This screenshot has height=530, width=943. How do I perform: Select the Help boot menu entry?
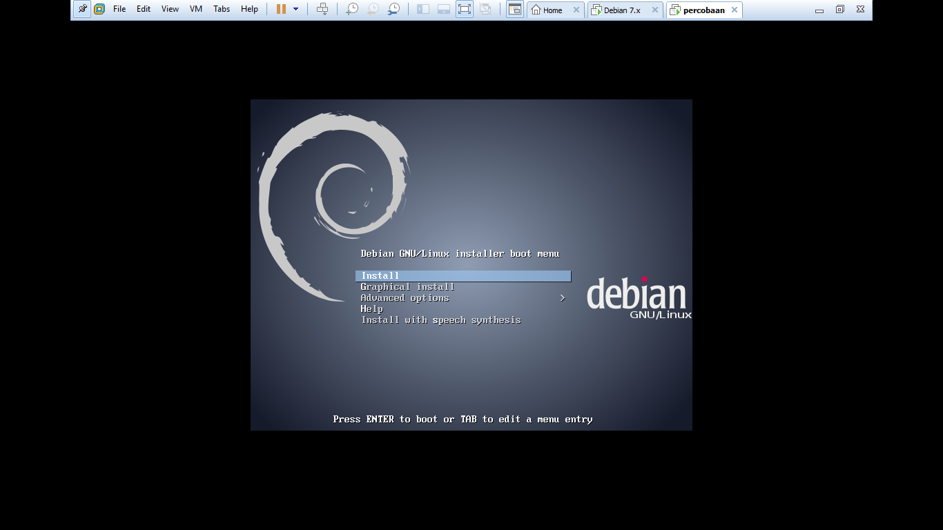371,308
